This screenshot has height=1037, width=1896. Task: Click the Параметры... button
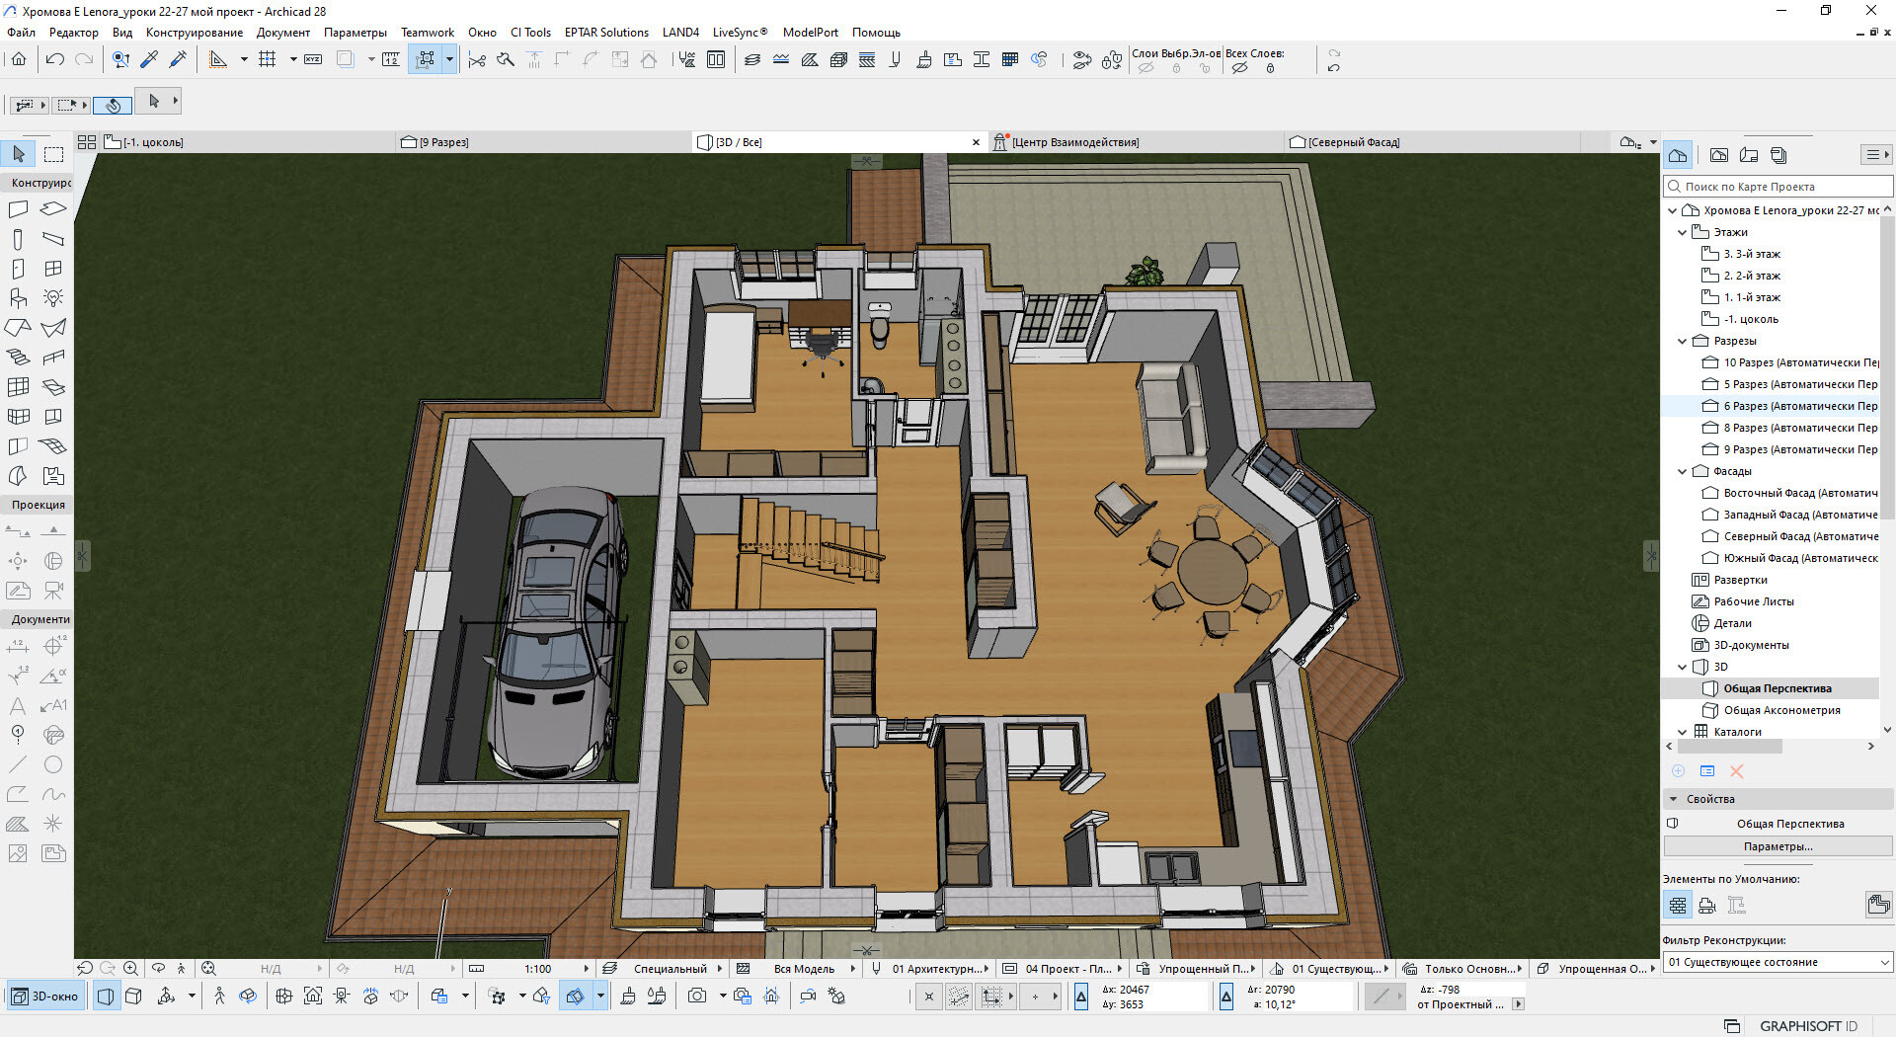[x=1777, y=846]
